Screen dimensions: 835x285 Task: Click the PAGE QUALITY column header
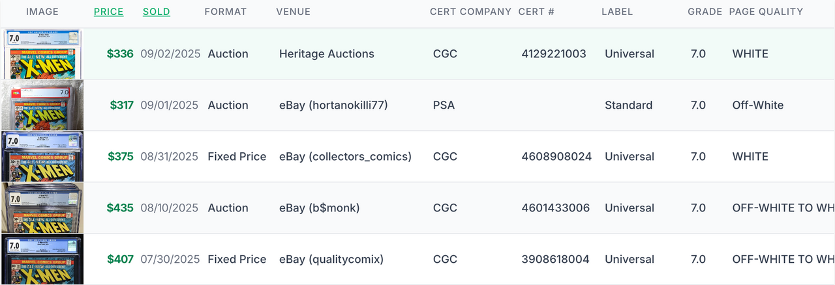tap(766, 12)
